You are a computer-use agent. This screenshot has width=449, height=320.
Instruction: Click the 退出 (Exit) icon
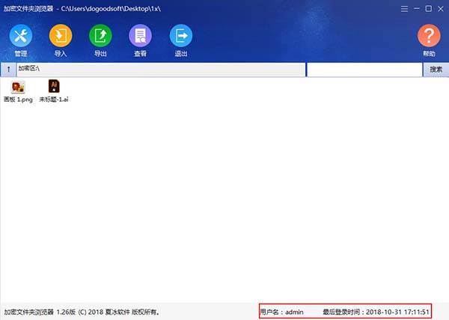[181, 36]
